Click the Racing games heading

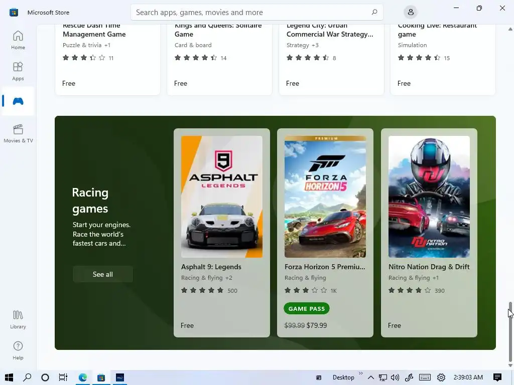click(x=90, y=201)
